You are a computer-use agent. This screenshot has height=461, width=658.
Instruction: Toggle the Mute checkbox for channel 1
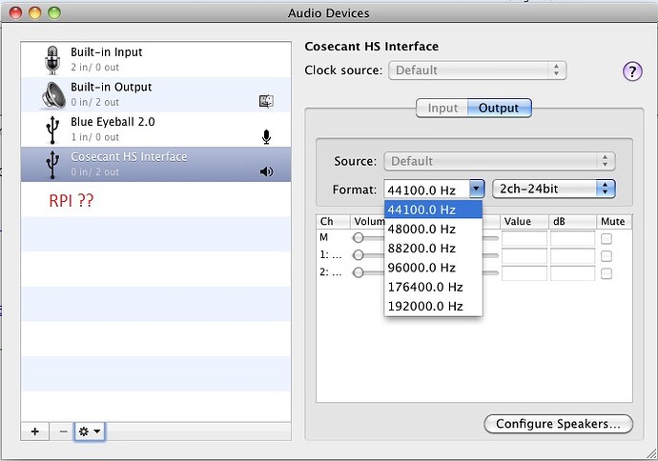(606, 255)
